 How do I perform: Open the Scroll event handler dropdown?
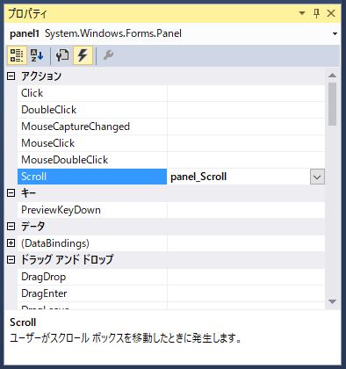pos(317,177)
